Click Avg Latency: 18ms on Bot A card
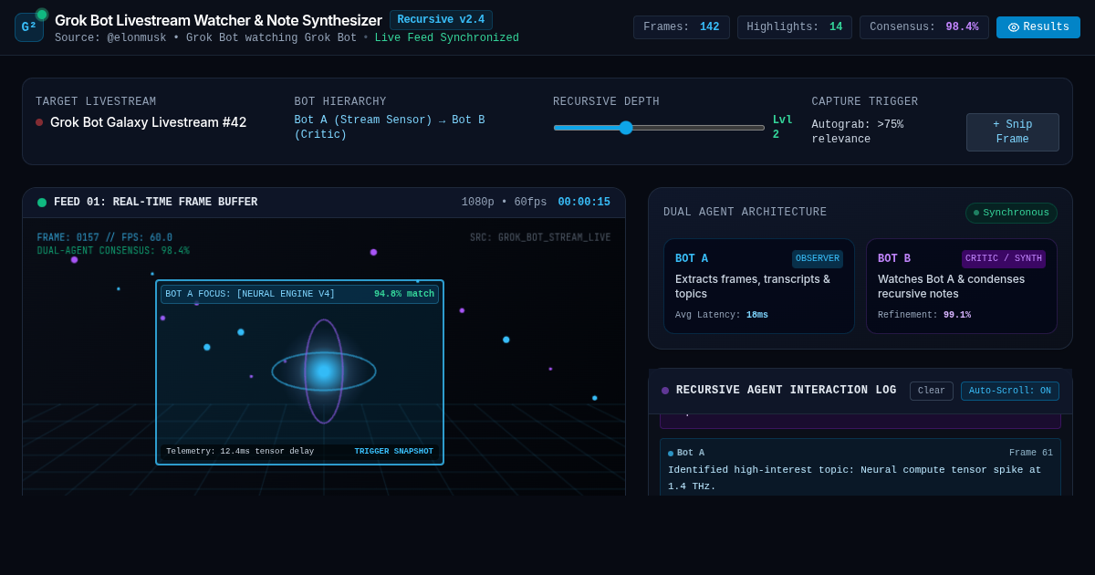The width and height of the screenshot is (1095, 575). 722,315
